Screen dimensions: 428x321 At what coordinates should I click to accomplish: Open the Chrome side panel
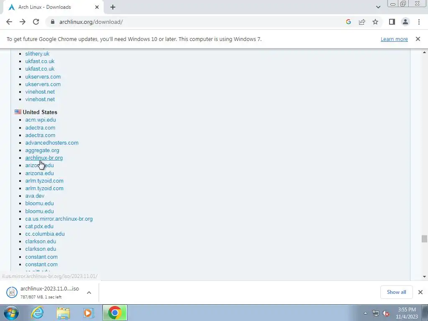point(392,22)
